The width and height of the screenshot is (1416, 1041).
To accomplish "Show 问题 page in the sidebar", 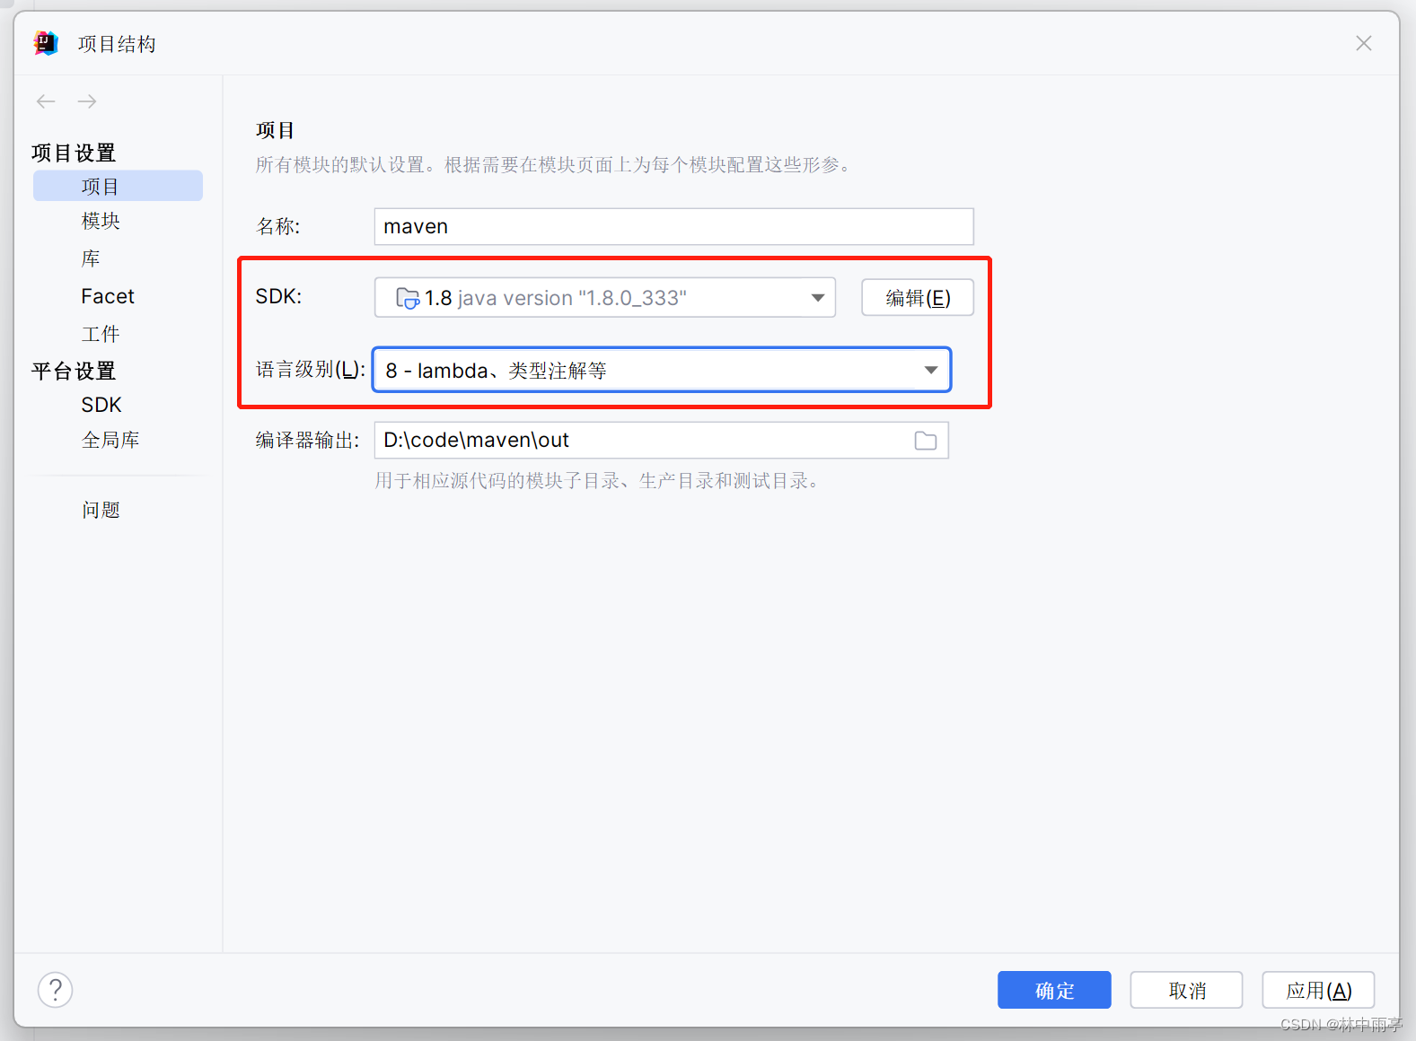I will pyautogui.click(x=101, y=510).
